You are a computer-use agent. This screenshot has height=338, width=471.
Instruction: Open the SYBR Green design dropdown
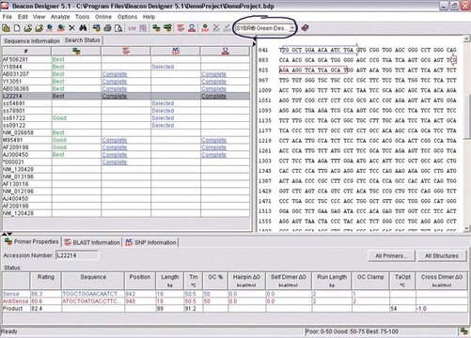(x=265, y=28)
